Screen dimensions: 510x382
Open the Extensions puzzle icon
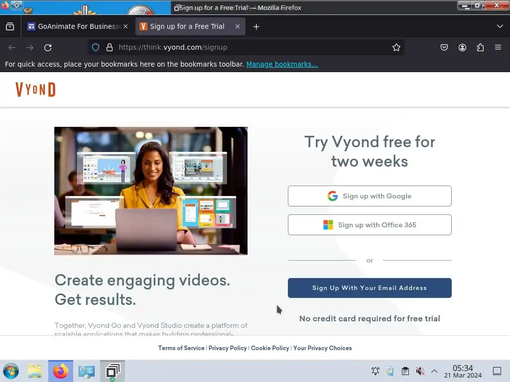pos(480,47)
